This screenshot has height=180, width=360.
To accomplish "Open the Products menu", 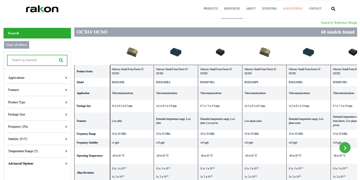I will (x=211, y=9).
